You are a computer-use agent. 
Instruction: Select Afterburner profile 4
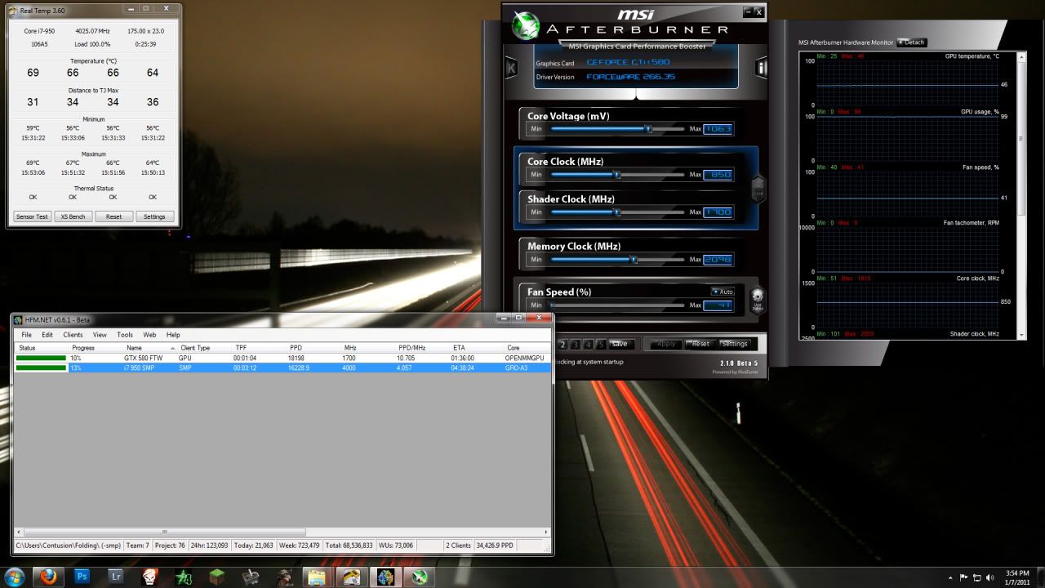click(588, 344)
